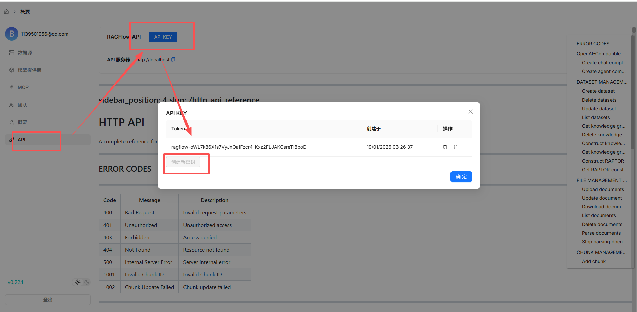Click the Token column header
Image resolution: width=637 pixels, height=312 pixels.
pyautogui.click(x=178, y=129)
